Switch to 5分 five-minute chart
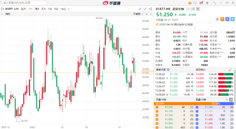Viewport: 236px width, 129px height. (56, 9)
